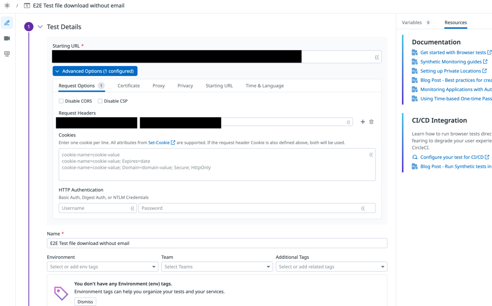Screen dimensions: 492x306
Task: Collapse Advanced Options (1 configured)
Action: click(x=95, y=71)
